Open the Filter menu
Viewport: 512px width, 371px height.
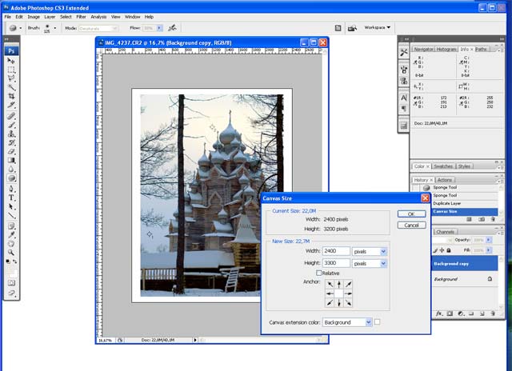click(81, 16)
